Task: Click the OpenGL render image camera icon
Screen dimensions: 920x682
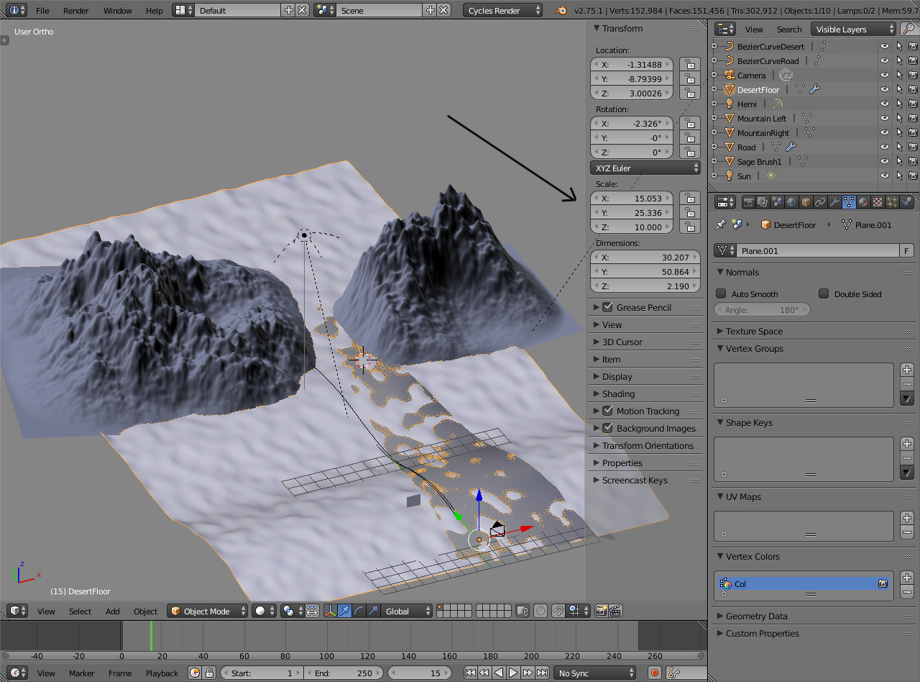Action: click(x=602, y=611)
